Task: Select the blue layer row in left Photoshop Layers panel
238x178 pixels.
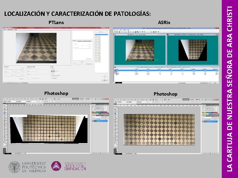Action: click(x=100, y=121)
